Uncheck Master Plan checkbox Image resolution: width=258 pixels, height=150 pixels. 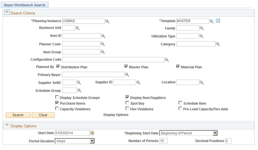[126, 66]
